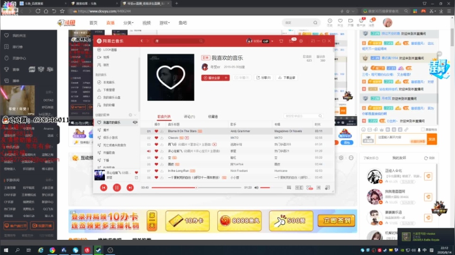This screenshot has height=255, width=455.
Task: Select Andy Grammer artist text
Action: point(240,131)
